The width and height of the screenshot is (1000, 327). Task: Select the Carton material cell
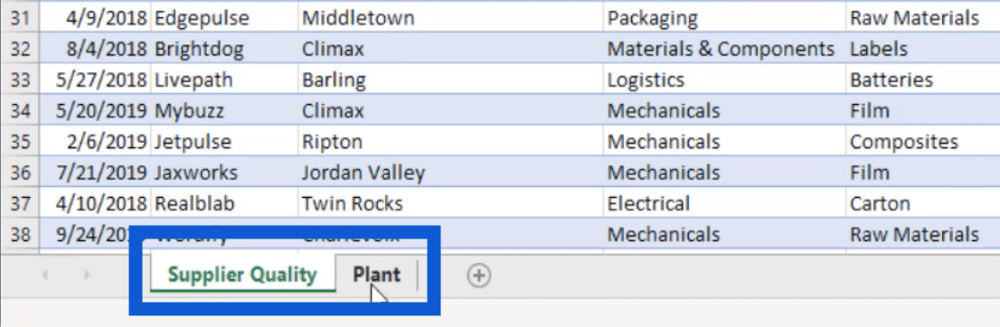coord(923,204)
